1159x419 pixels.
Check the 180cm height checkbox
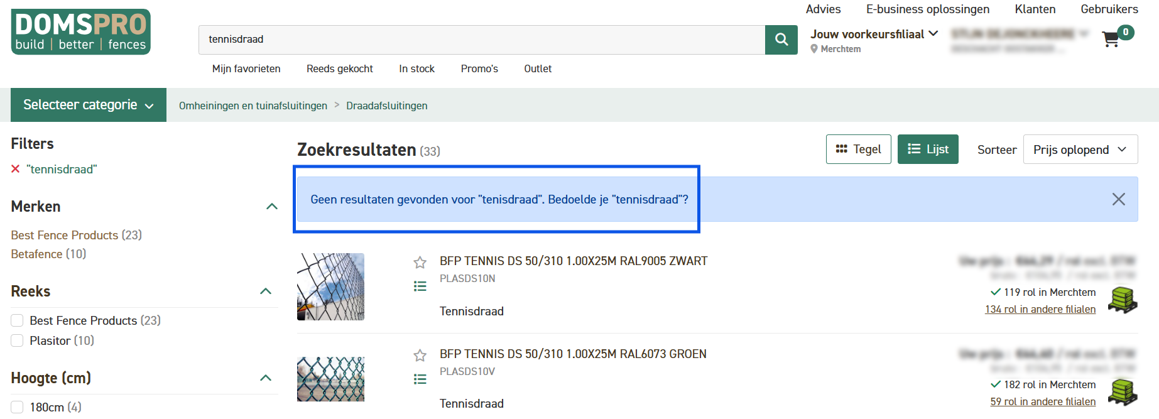(17, 407)
